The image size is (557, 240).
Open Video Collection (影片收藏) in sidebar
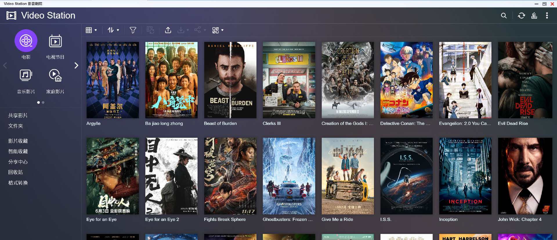click(18, 141)
